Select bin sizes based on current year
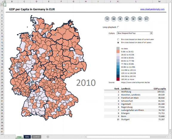Screen dimensions: 172x139 click(118, 39)
